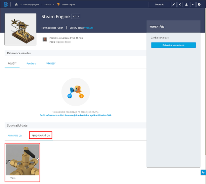Open link about distributed designs in Fusion 360
Viewport: 206px width, 184px height.
click(75, 115)
